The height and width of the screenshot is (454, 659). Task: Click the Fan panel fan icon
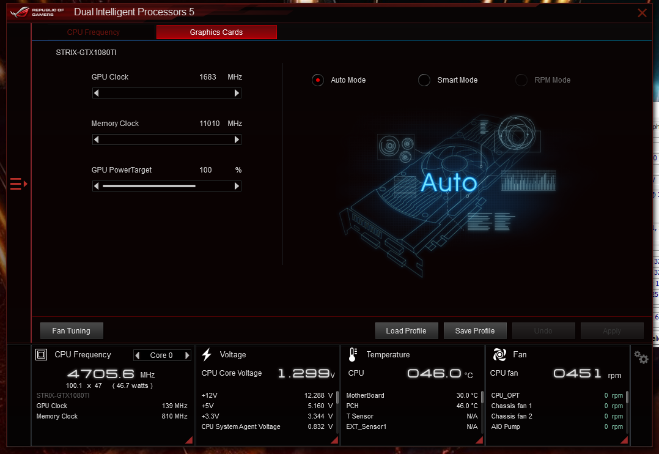point(499,355)
